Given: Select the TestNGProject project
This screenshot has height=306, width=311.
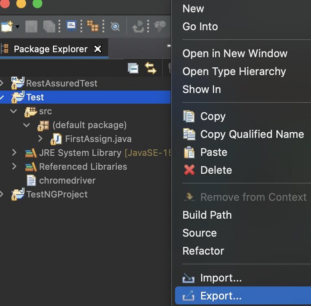Looking at the screenshot, I should click(56, 194).
